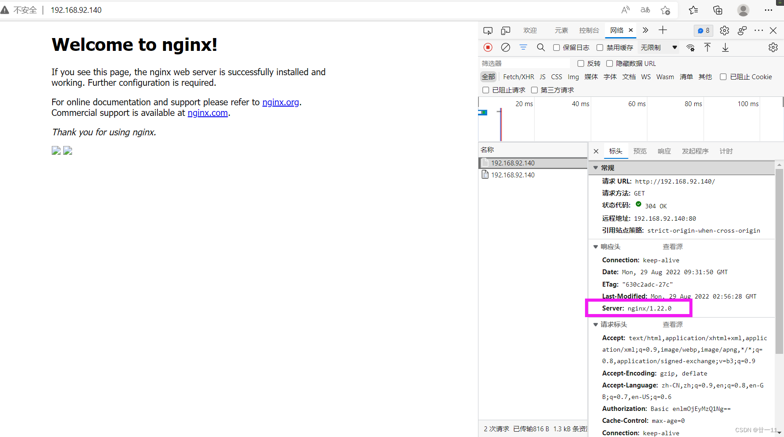Open the 发起程序 tab
784x437 pixels.
695,151
